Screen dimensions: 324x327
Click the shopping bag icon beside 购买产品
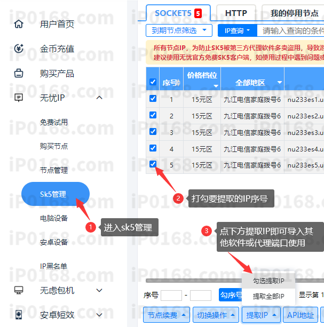19,73
